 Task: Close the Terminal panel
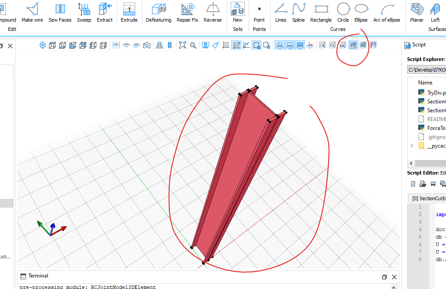pos(394,277)
